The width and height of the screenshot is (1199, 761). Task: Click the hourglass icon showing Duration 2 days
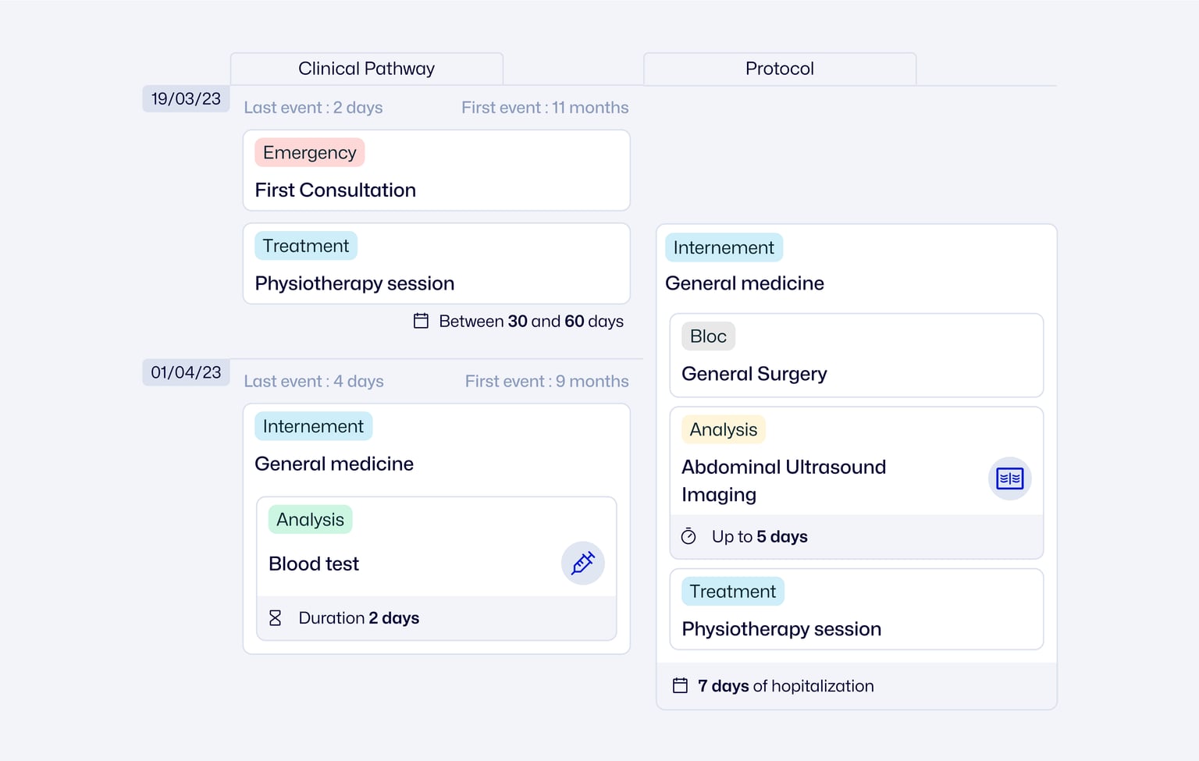(275, 617)
